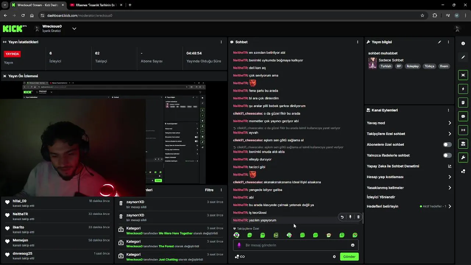Toggle the notes document panel sidebar icon
The width and height of the screenshot is (471, 265).
tap(463, 102)
